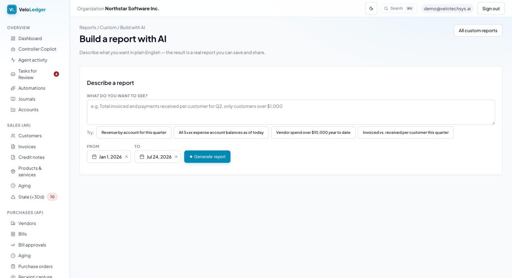The height and width of the screenshot is (278, 512).
Task: Click the Accounts folder icon
Action: click(13, 109)
